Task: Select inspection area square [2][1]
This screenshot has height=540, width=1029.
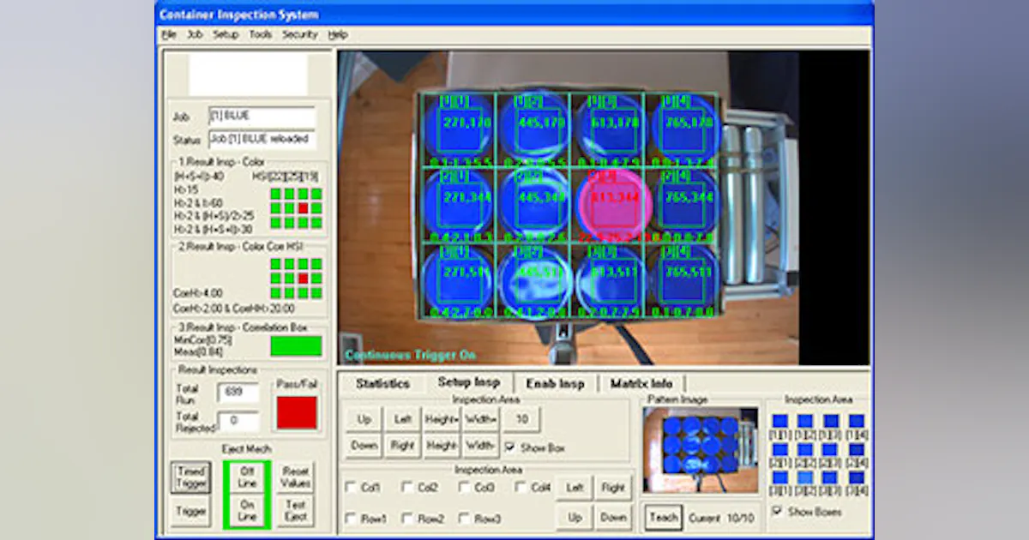Action: [x=779, y=449]
